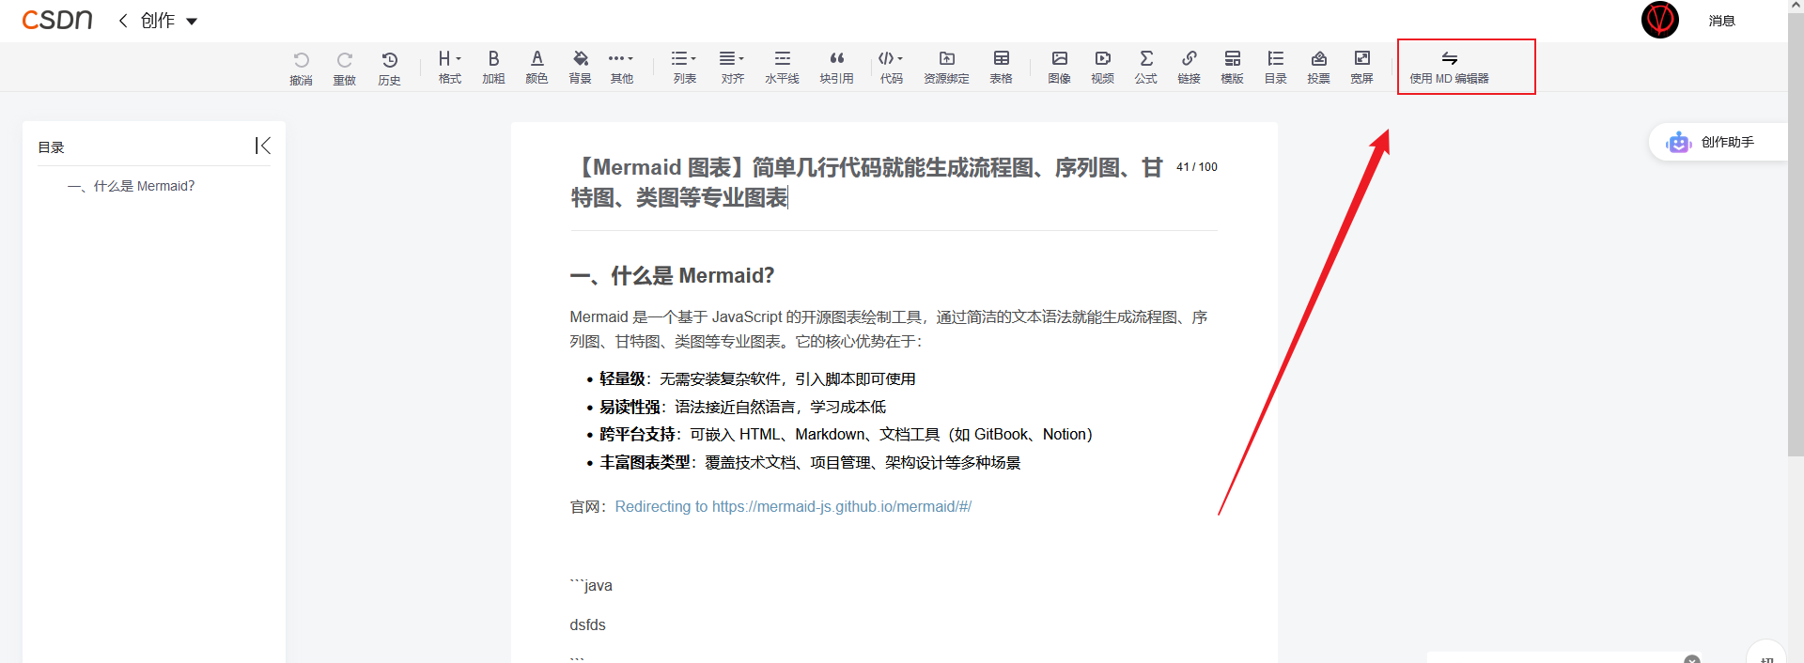Screen dimensions: 1804x663
Task: Open the history (历史) tool
Action: click(x=390, y=68)
